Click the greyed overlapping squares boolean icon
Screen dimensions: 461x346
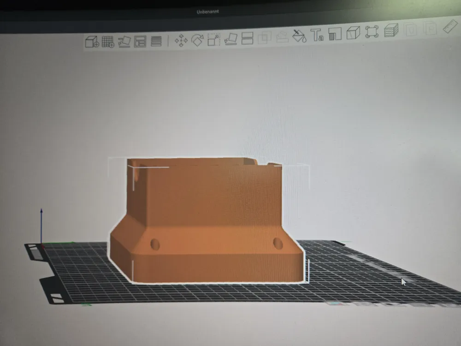265,38
